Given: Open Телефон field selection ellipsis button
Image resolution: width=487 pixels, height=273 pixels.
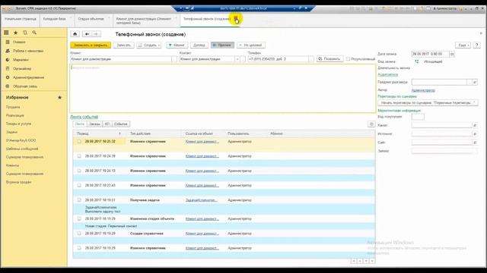Looking at the screenshot, I should point(311,59).
